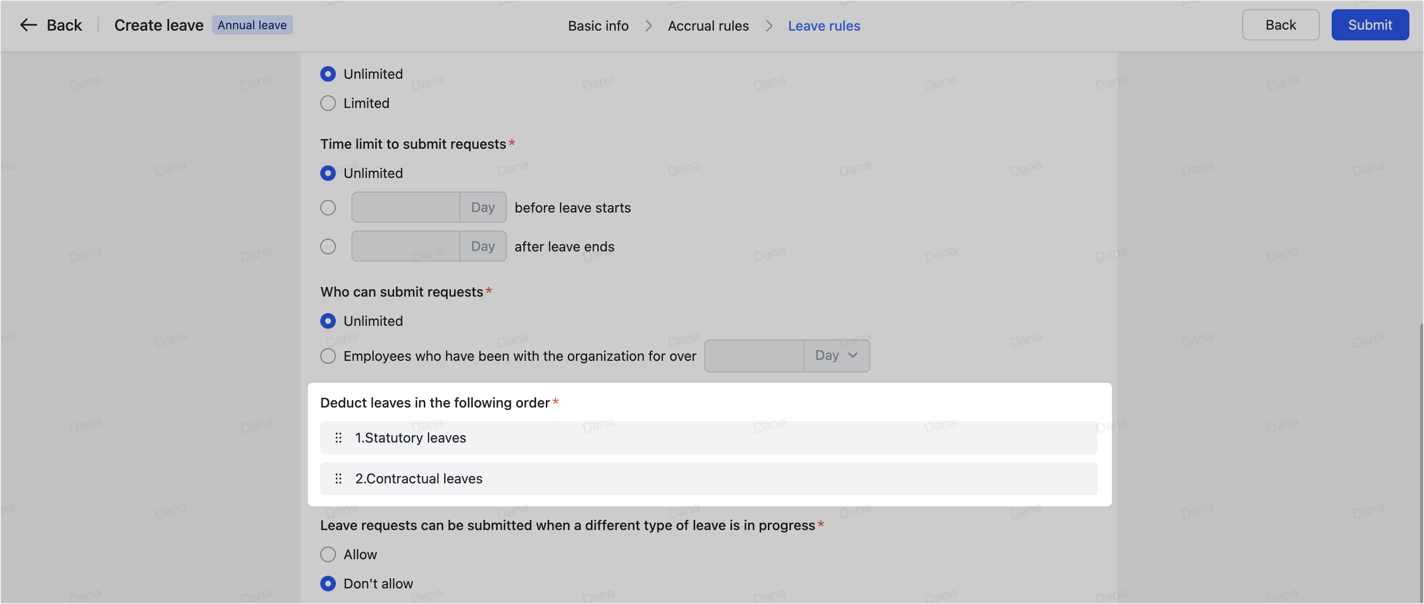Enable Unlimited for time limit to submit requests
The image size is (1424, 604).
328,173
